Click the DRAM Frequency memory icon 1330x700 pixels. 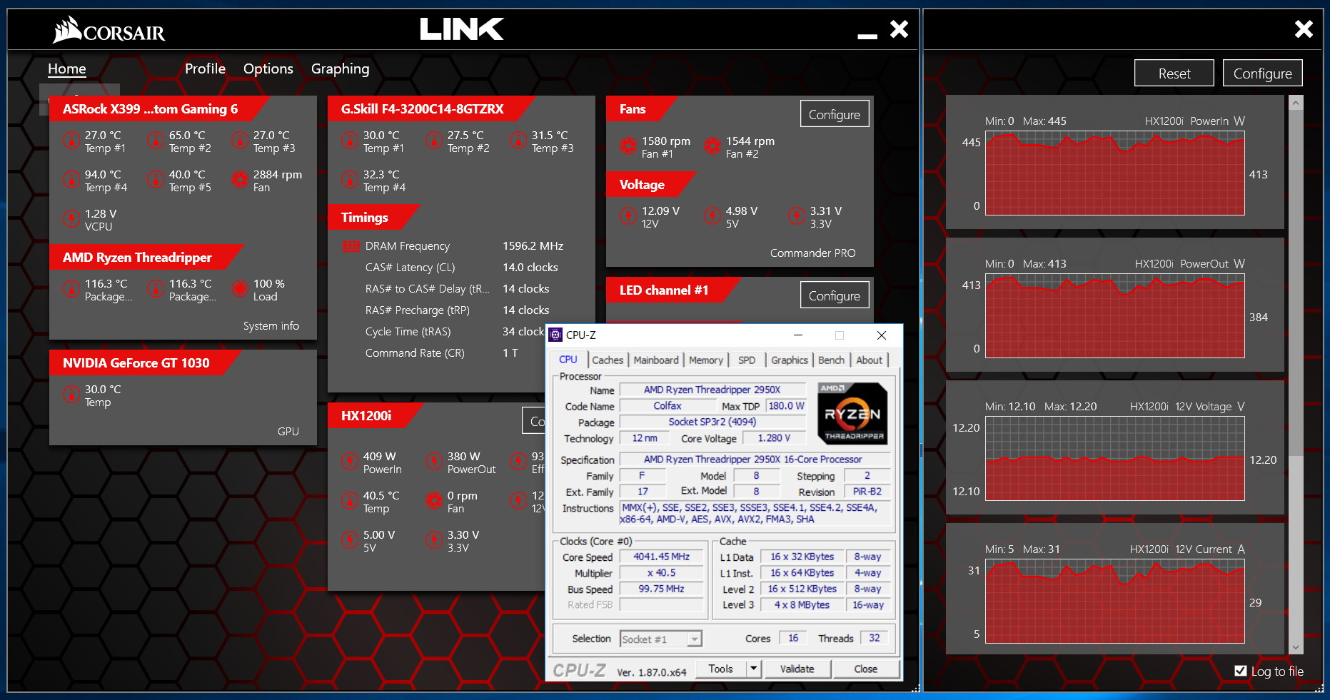351,246
